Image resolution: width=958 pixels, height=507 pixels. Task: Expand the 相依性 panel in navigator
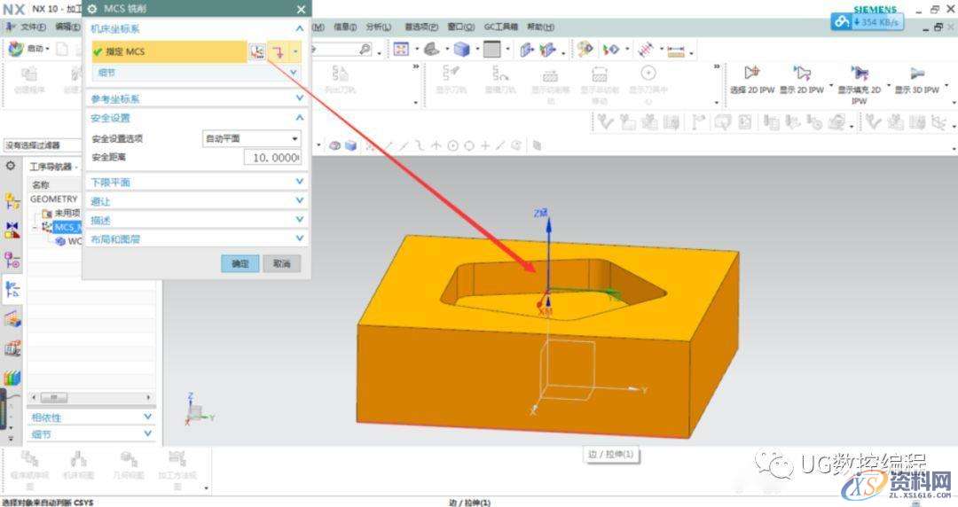click(x=89, y=417)
